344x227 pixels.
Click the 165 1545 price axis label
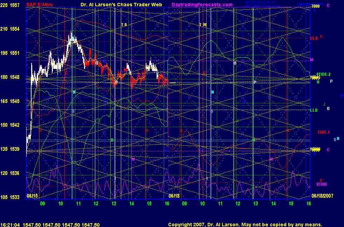(x=10, y=101)
